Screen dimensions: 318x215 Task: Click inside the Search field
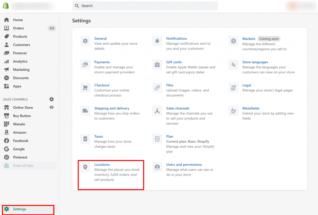tap(145, 6)
